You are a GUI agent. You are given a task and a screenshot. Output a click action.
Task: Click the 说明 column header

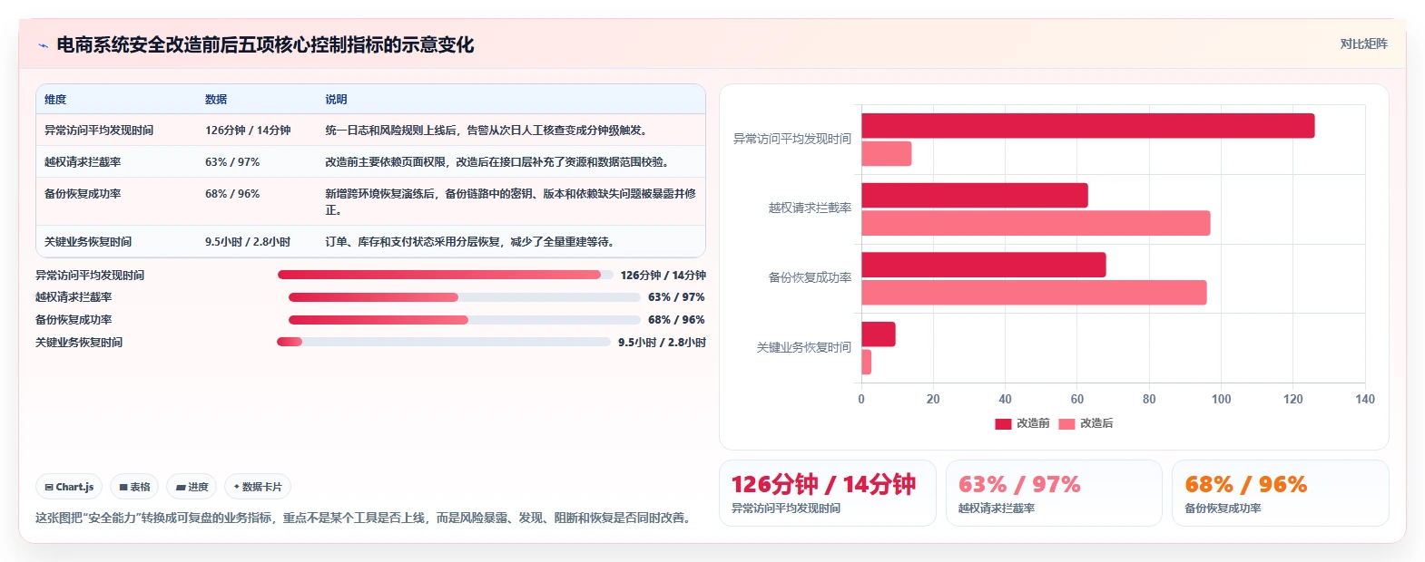337,100
